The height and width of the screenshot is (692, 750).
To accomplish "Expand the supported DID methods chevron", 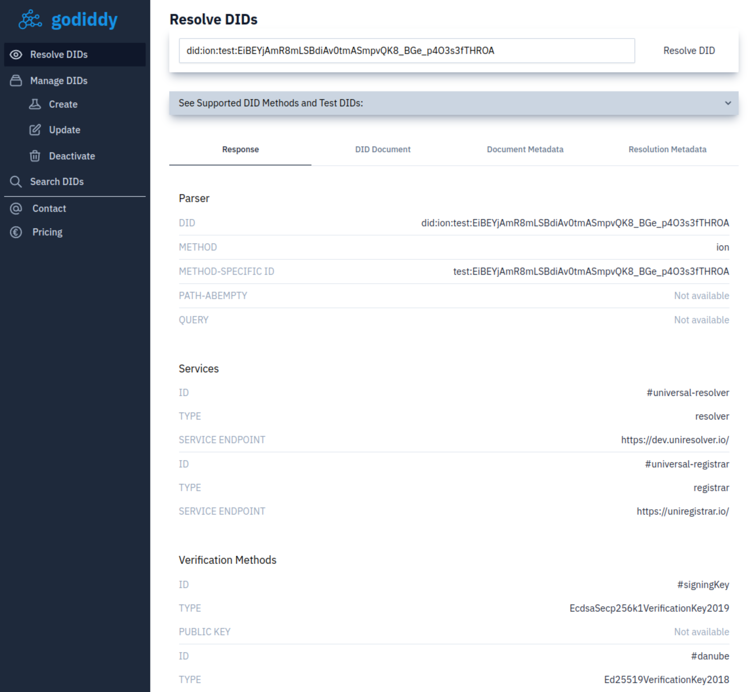I will pyautogui.click(x=728, y=103).
